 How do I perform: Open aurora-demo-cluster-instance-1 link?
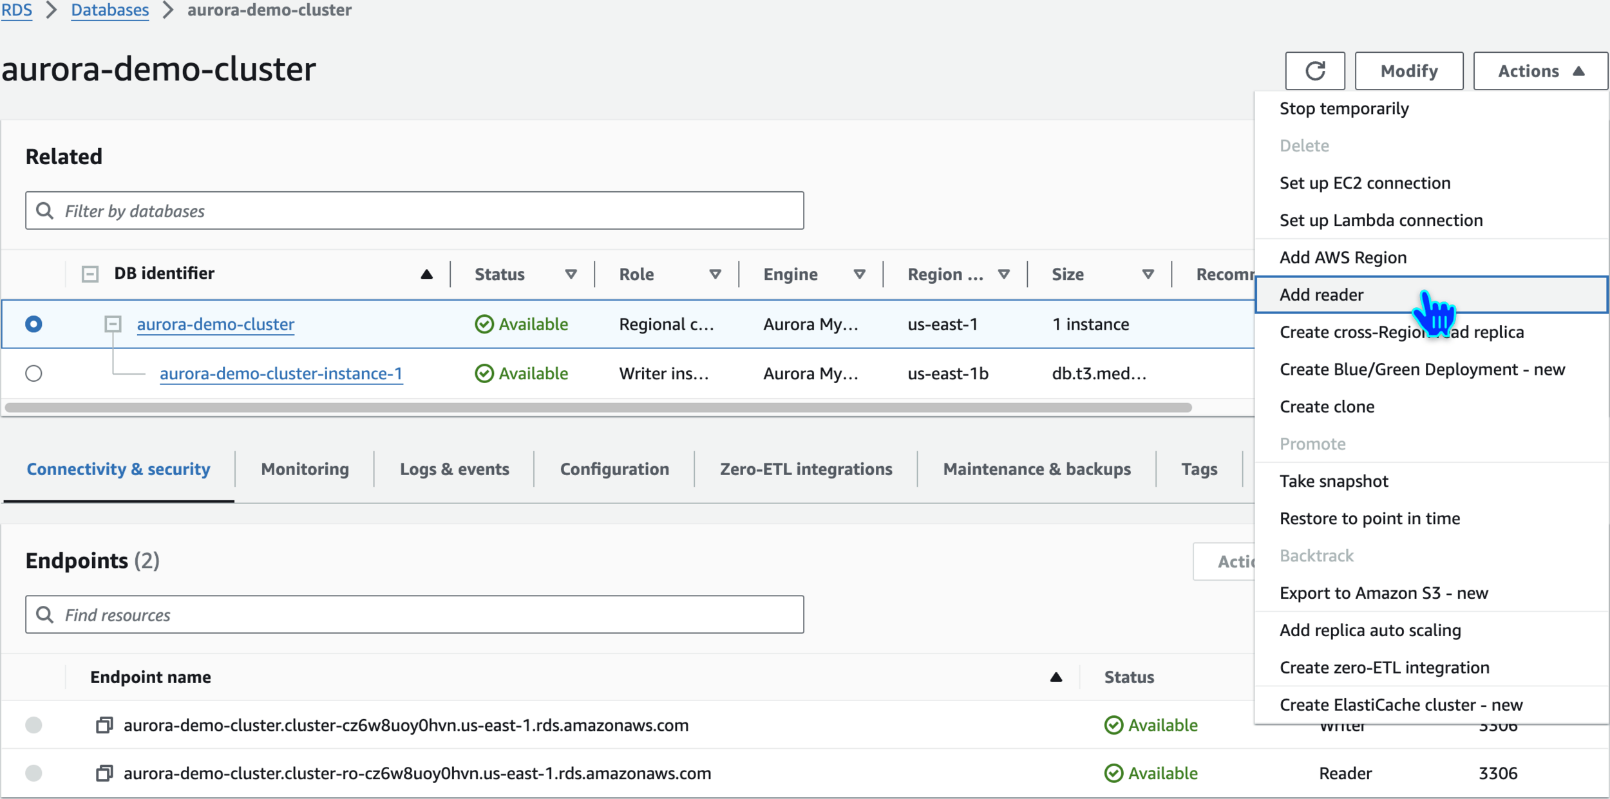pos(281,373)
